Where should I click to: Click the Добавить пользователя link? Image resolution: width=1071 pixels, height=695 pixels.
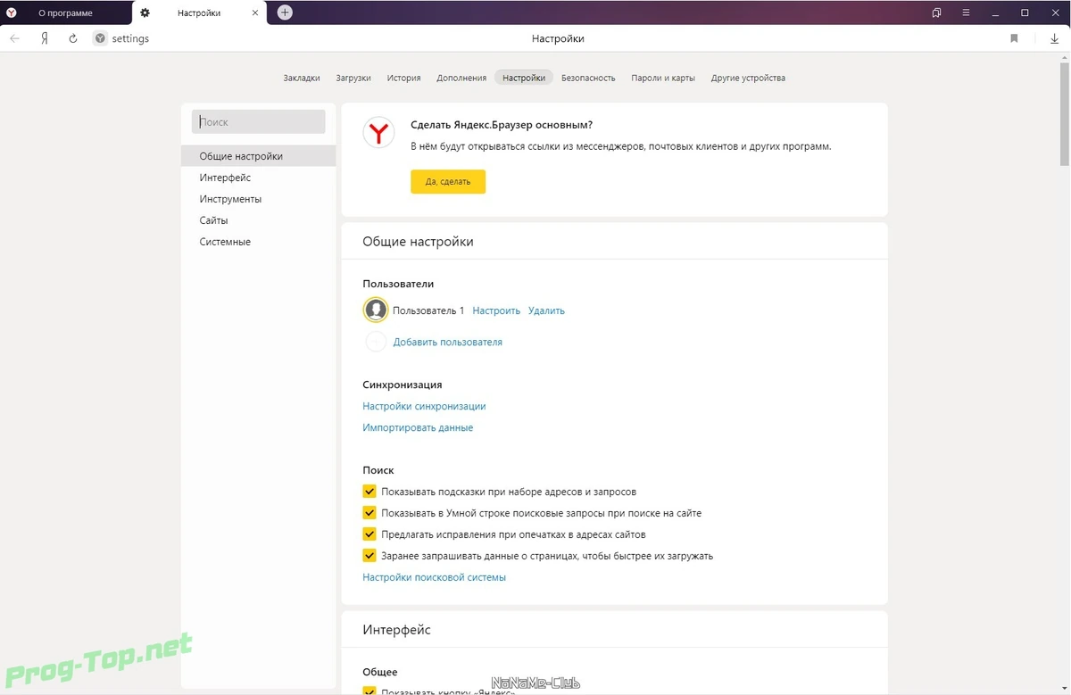tap(448, 342)
